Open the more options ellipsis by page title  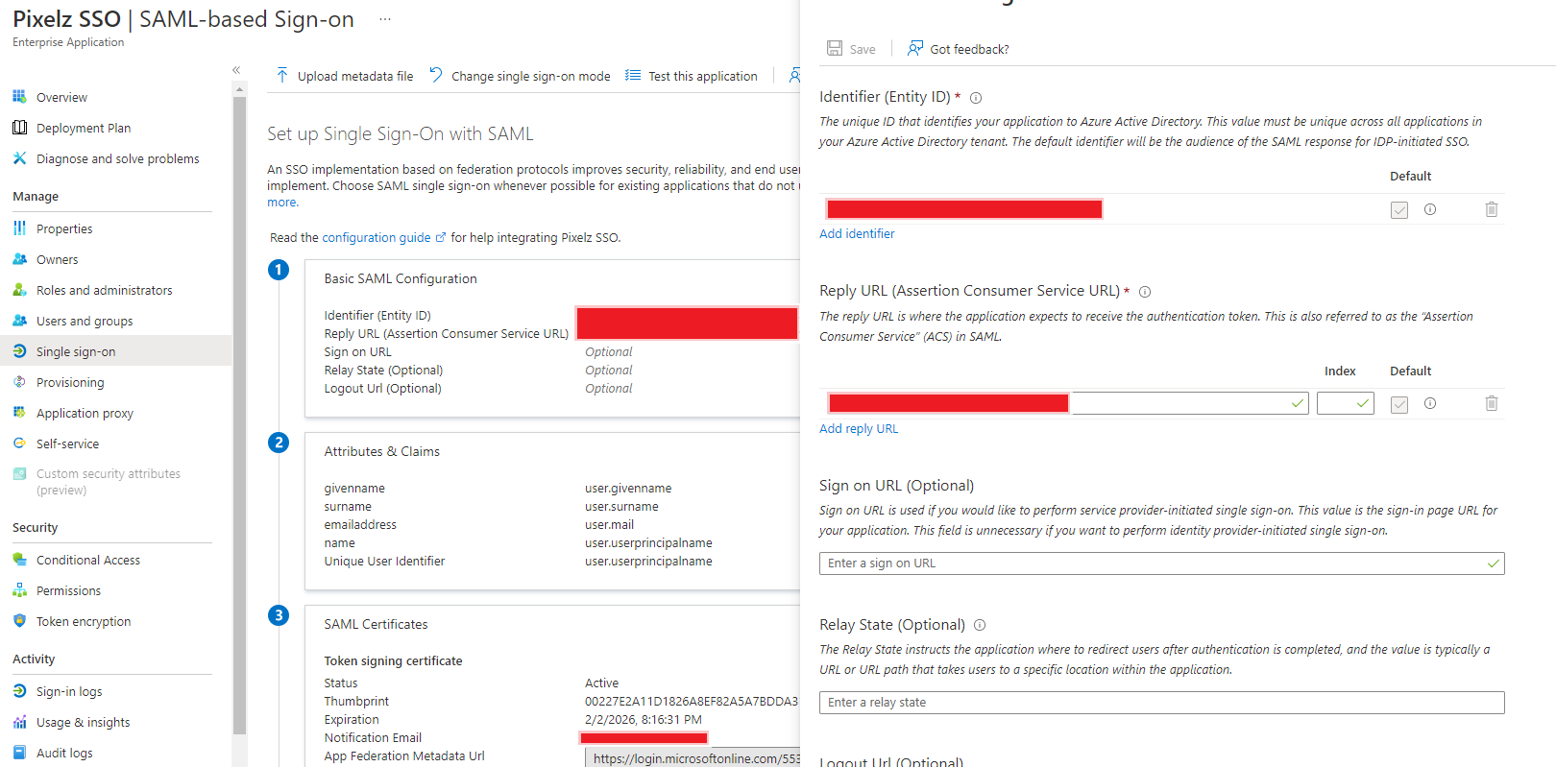coord(385,19)
